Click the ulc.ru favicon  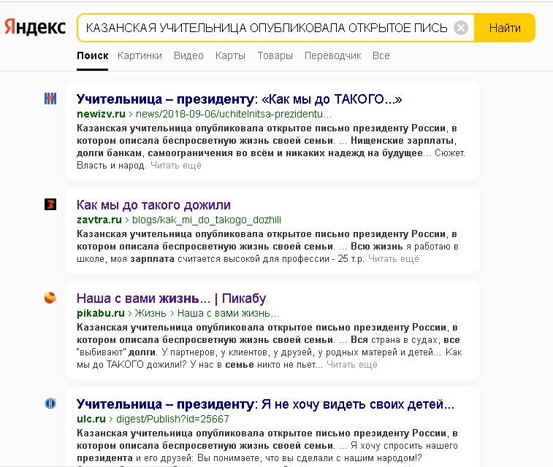pyautogui.click(x=50, y=404)
